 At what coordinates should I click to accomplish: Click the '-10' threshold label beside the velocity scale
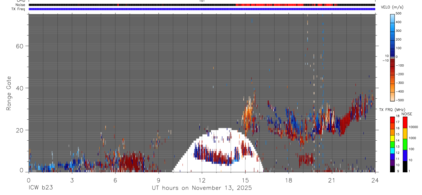click(x=385, y=60)
